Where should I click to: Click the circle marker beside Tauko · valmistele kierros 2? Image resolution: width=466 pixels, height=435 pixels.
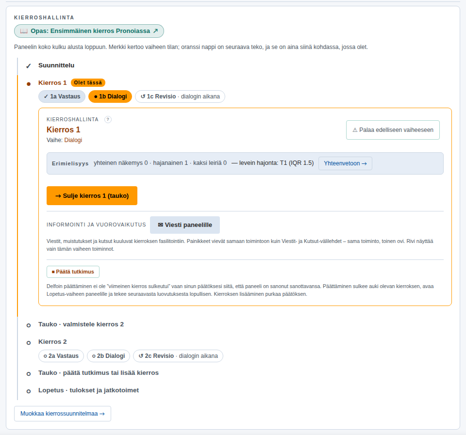point(29,325)
